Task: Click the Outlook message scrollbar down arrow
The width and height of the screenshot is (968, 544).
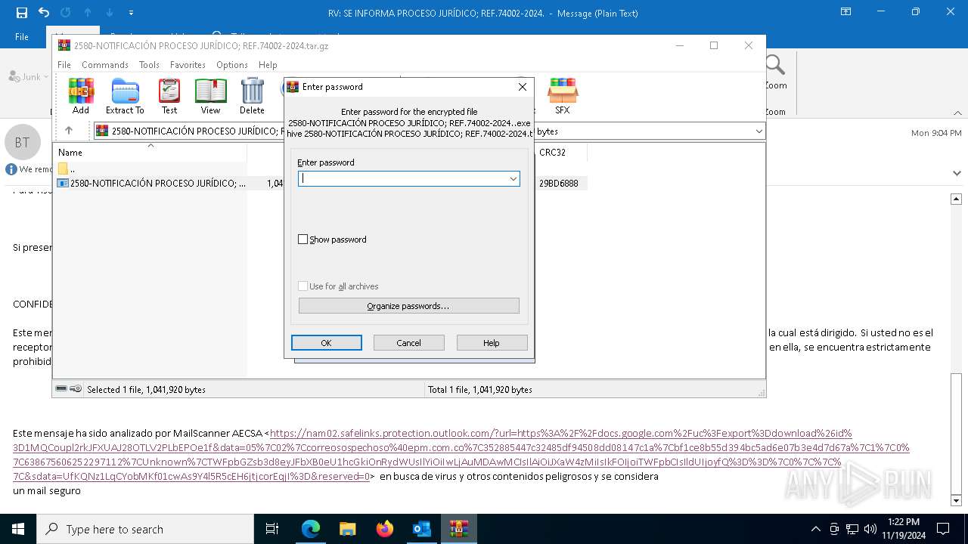Action: coord(956,500)
